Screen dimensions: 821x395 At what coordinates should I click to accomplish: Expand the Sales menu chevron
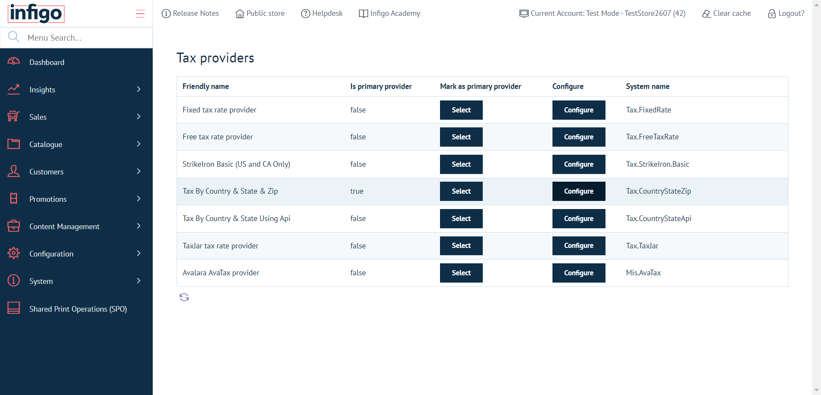tap(139, 117)
